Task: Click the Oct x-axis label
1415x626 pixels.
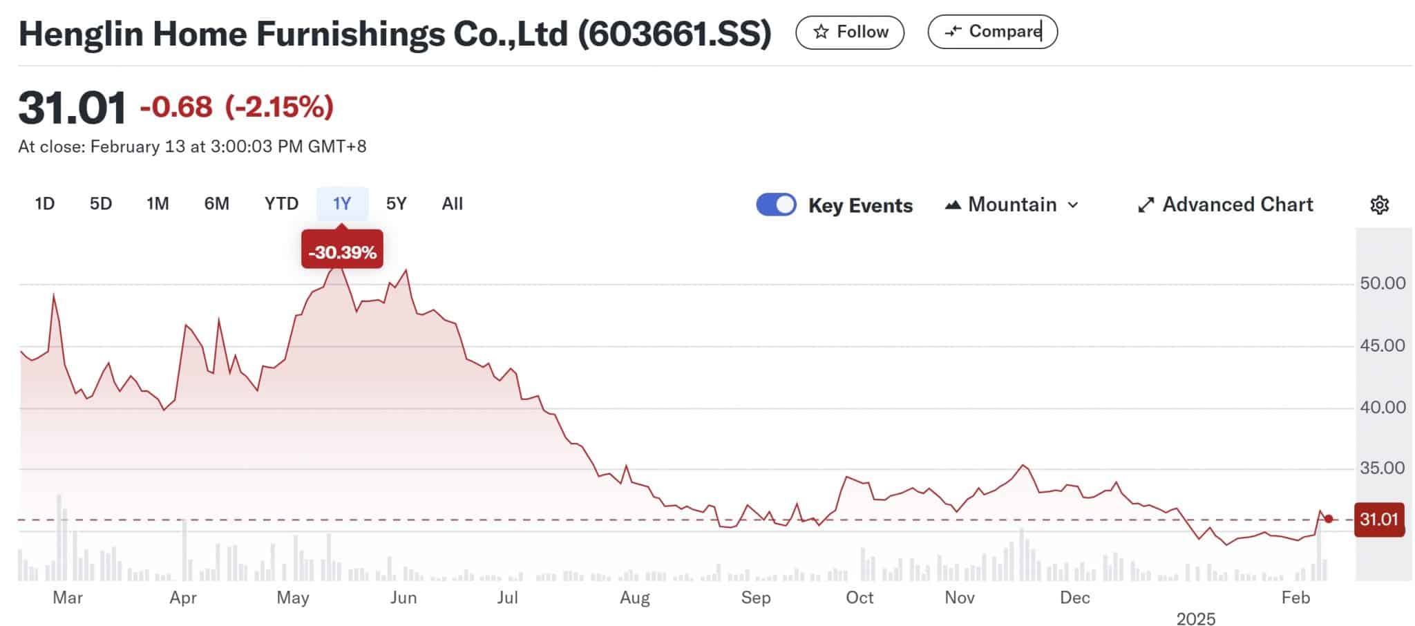Action: 860,598
